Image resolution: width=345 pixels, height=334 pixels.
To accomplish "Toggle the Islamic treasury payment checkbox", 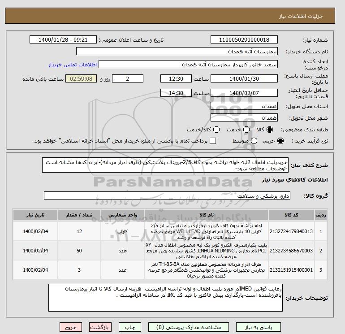I will pos(213,141).
